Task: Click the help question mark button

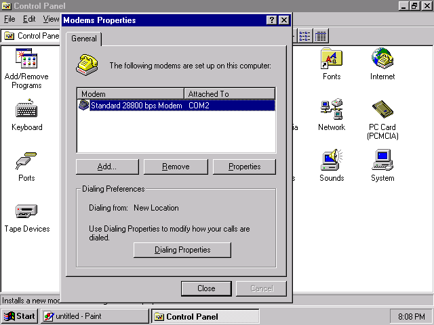Action: click(271, 20)
